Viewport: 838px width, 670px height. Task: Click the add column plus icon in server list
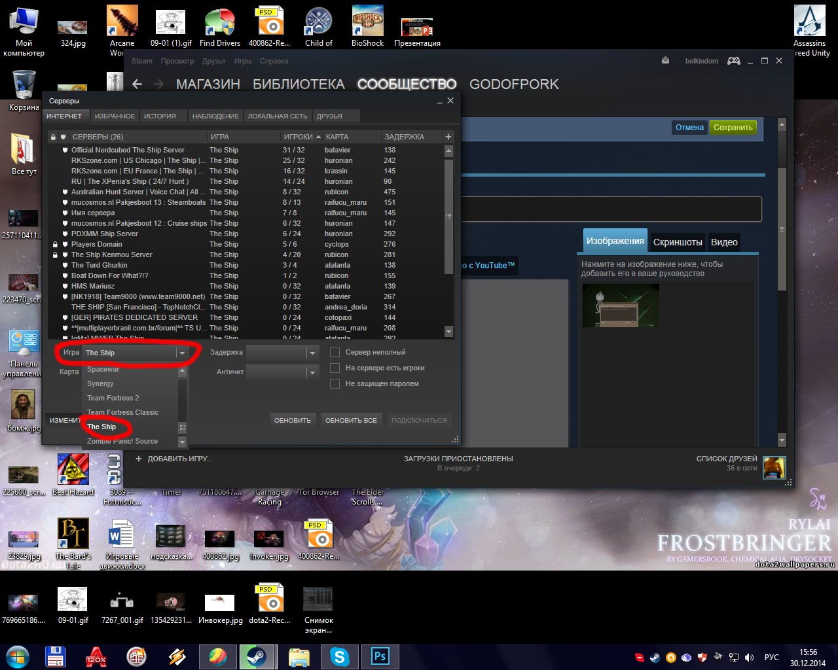(448, 137)
